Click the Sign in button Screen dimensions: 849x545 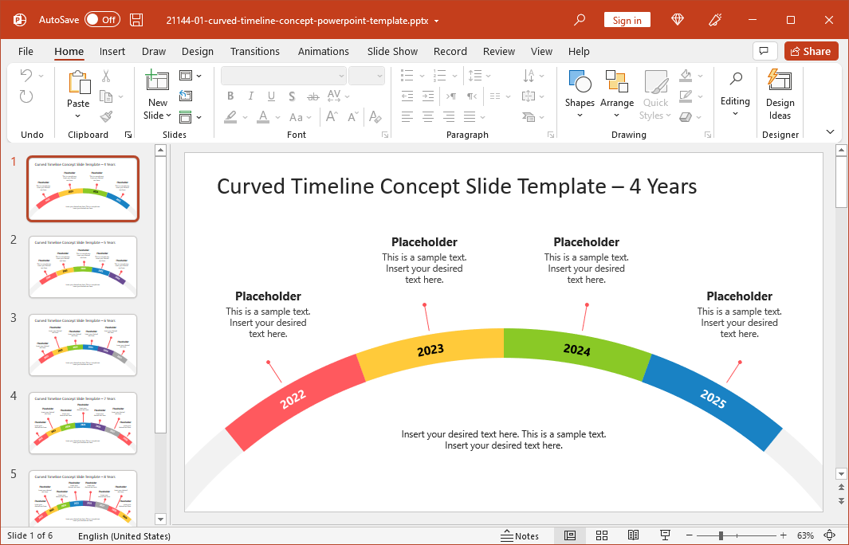pos(627,20)
